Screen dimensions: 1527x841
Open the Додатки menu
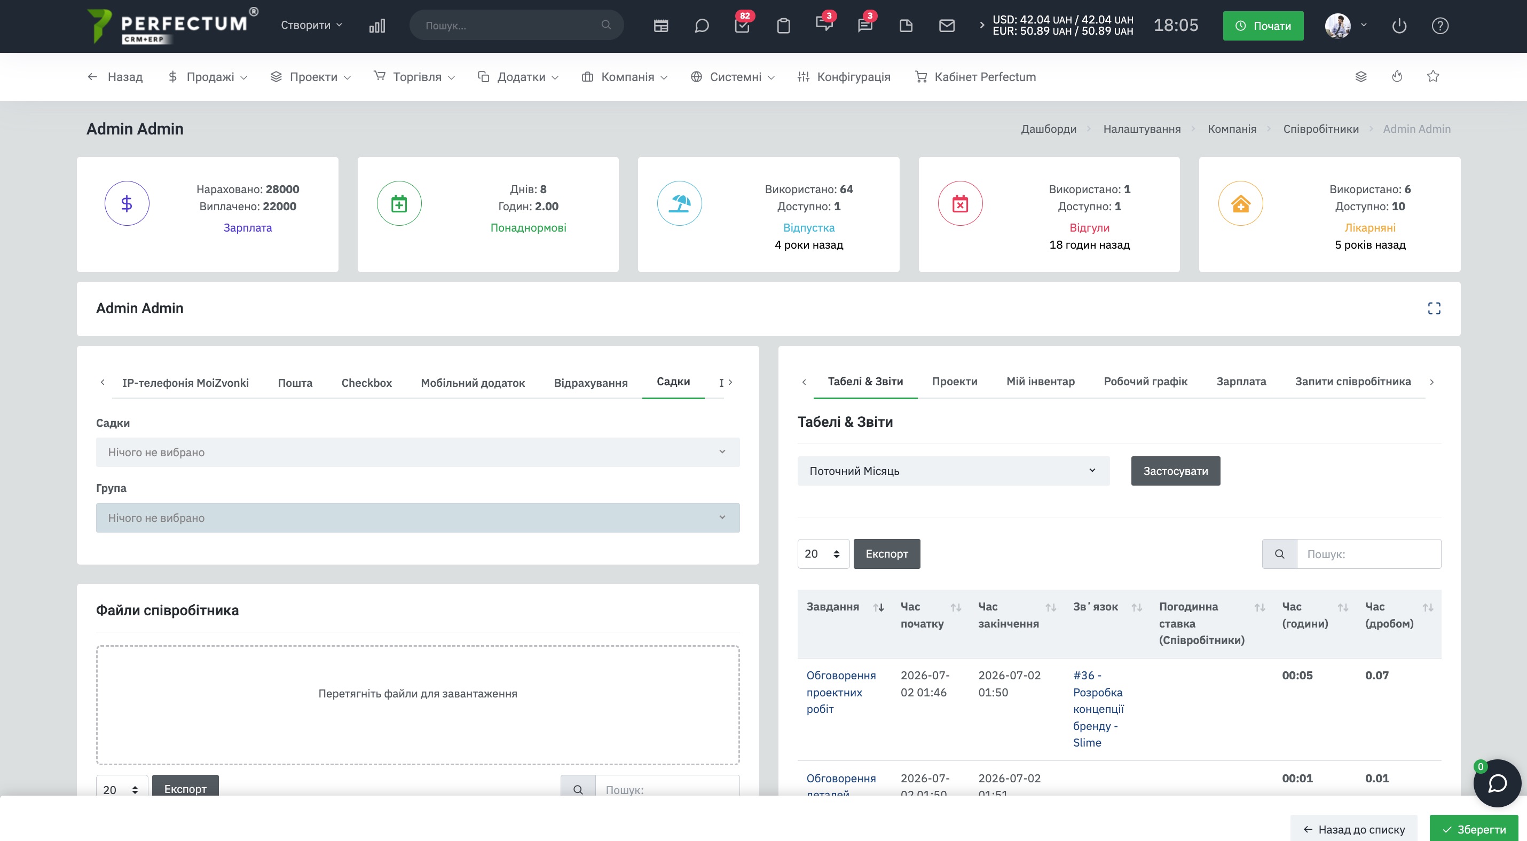[518, 77]
